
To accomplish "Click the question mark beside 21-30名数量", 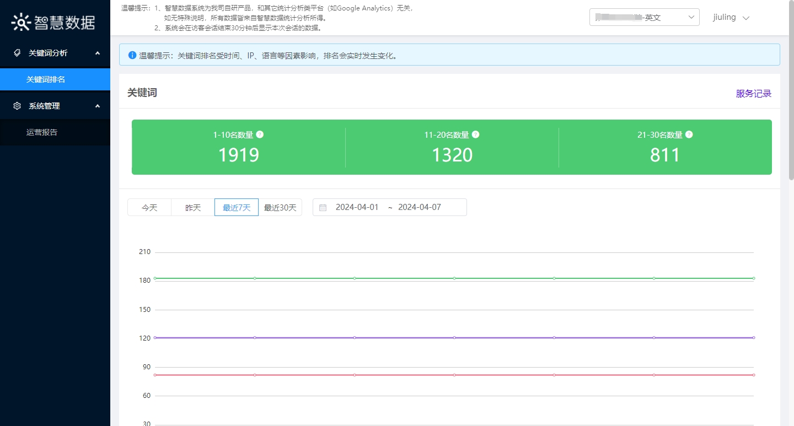I will point(689,134).
